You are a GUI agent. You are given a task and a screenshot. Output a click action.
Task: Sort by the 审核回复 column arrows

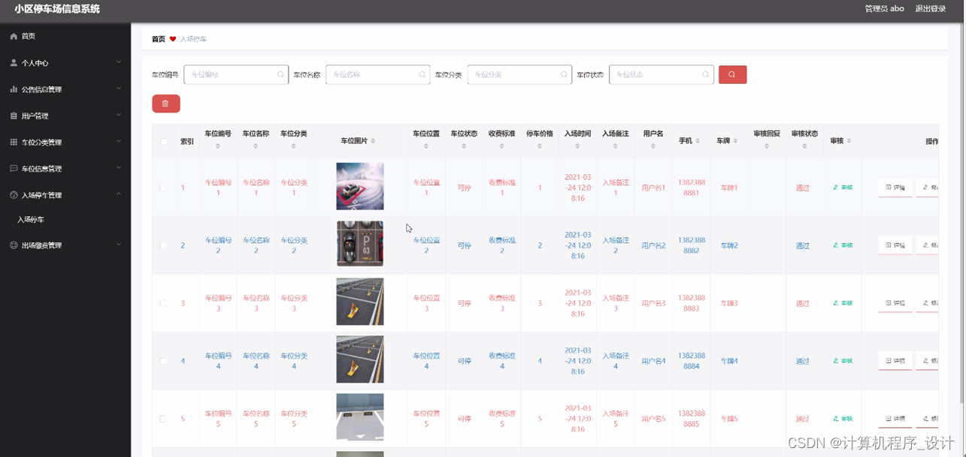tap(766, 146)
